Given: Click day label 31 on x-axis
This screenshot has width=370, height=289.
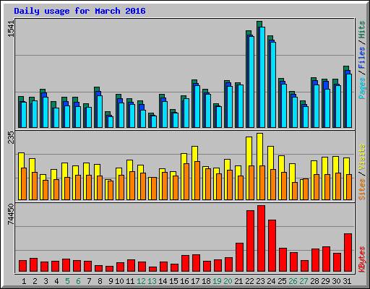Looking at the screenshot, I should (x=347, y=281).
